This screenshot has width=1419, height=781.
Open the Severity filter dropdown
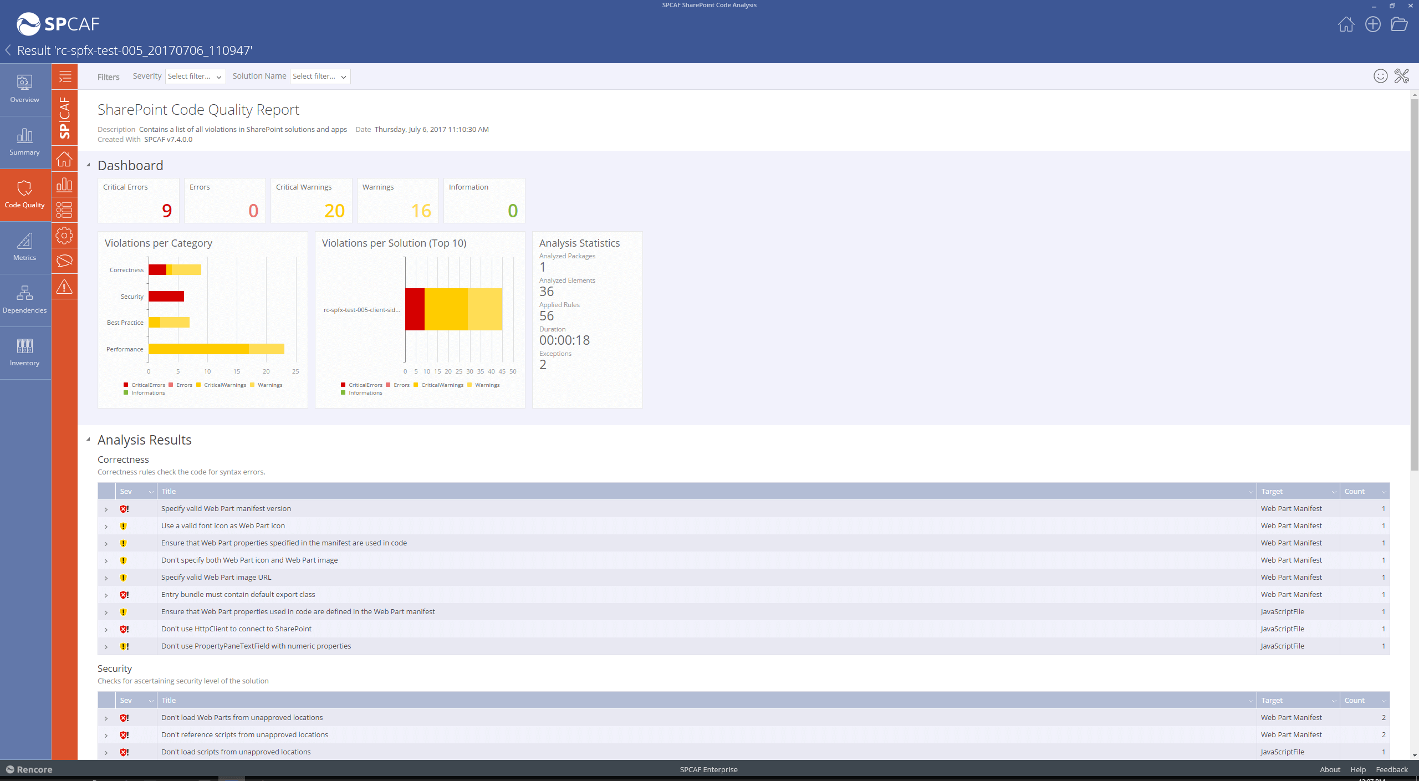click(x=195, y=76)
